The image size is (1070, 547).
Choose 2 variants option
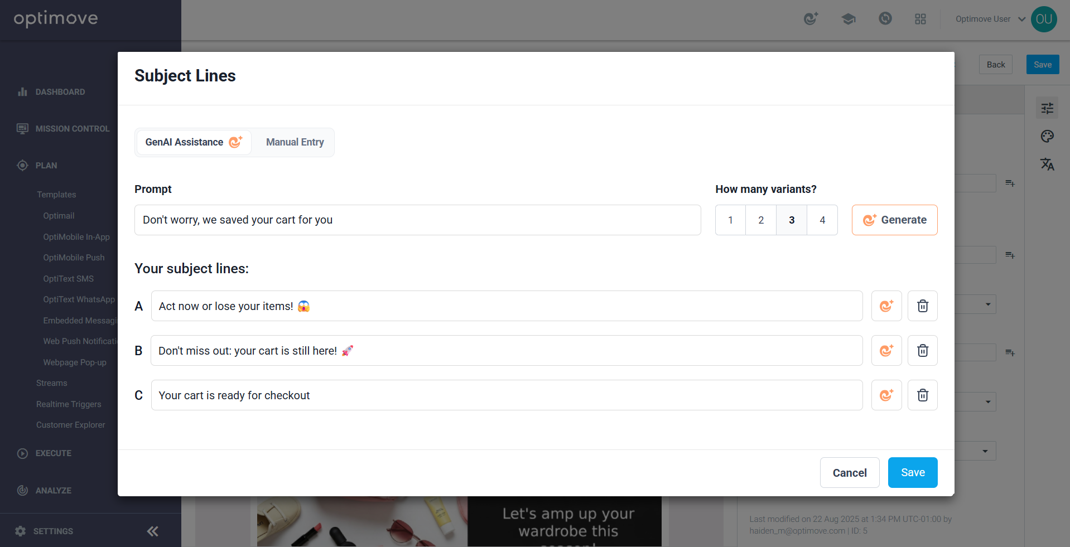761,220
